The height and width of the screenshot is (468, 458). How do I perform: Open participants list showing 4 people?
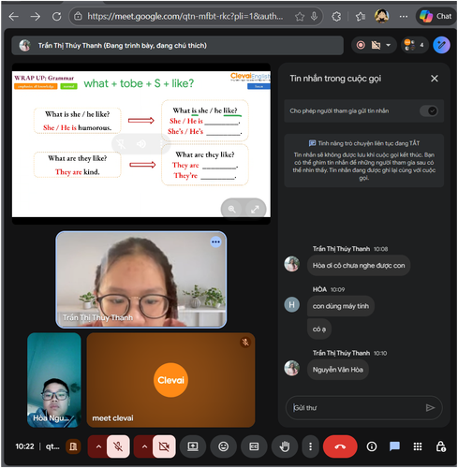(414, 45)
